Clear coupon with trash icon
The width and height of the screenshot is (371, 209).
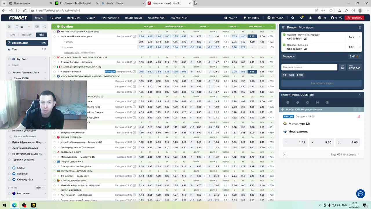pos(360,27)
